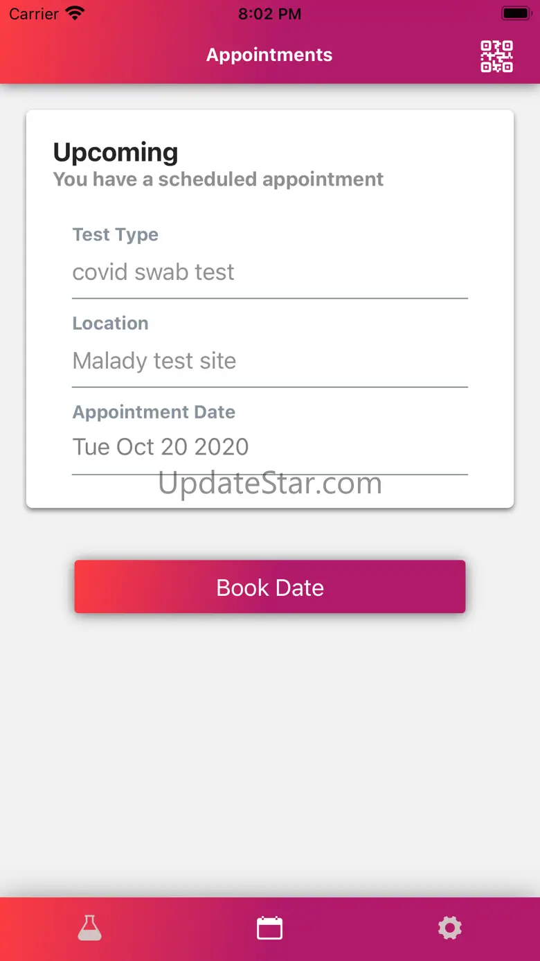
Task: Click the Test Type label
Action: [116, 235]
